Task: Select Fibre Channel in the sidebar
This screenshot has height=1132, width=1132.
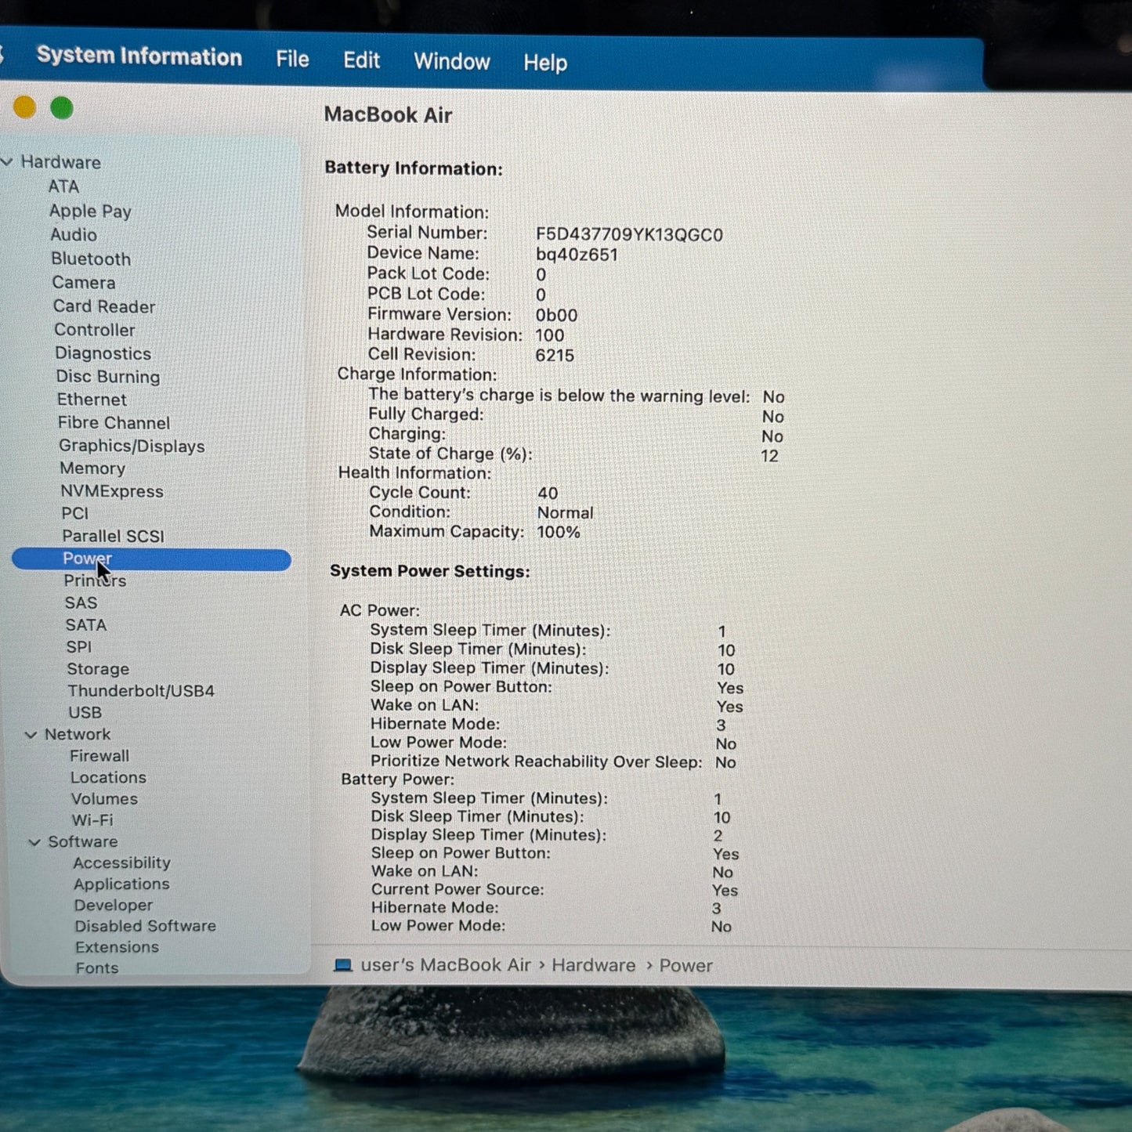Action: click(x=114, y=423)
